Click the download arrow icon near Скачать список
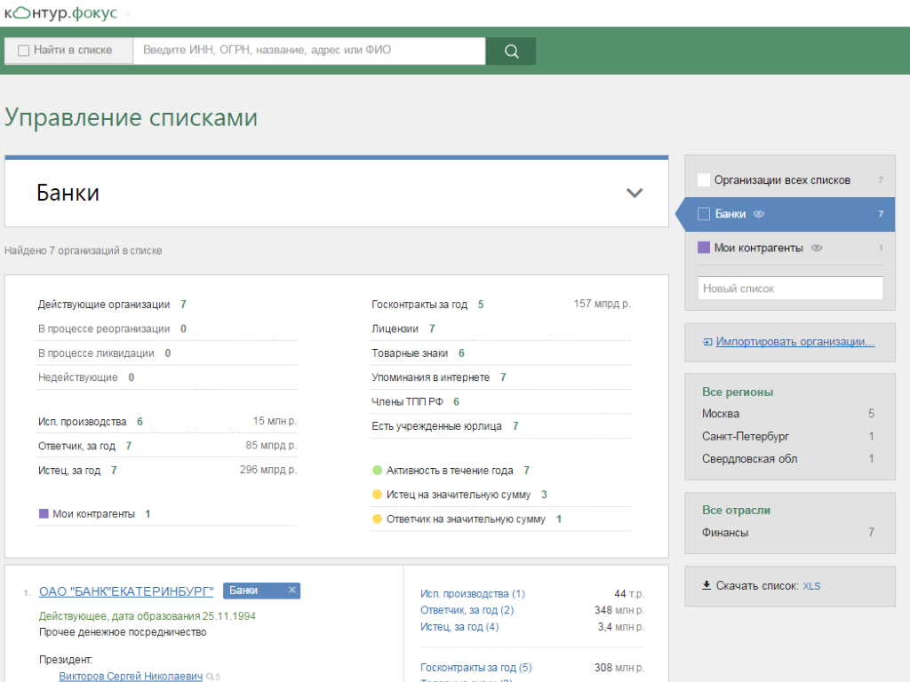This screenshot has height=682, width=910. pos(706,585)
